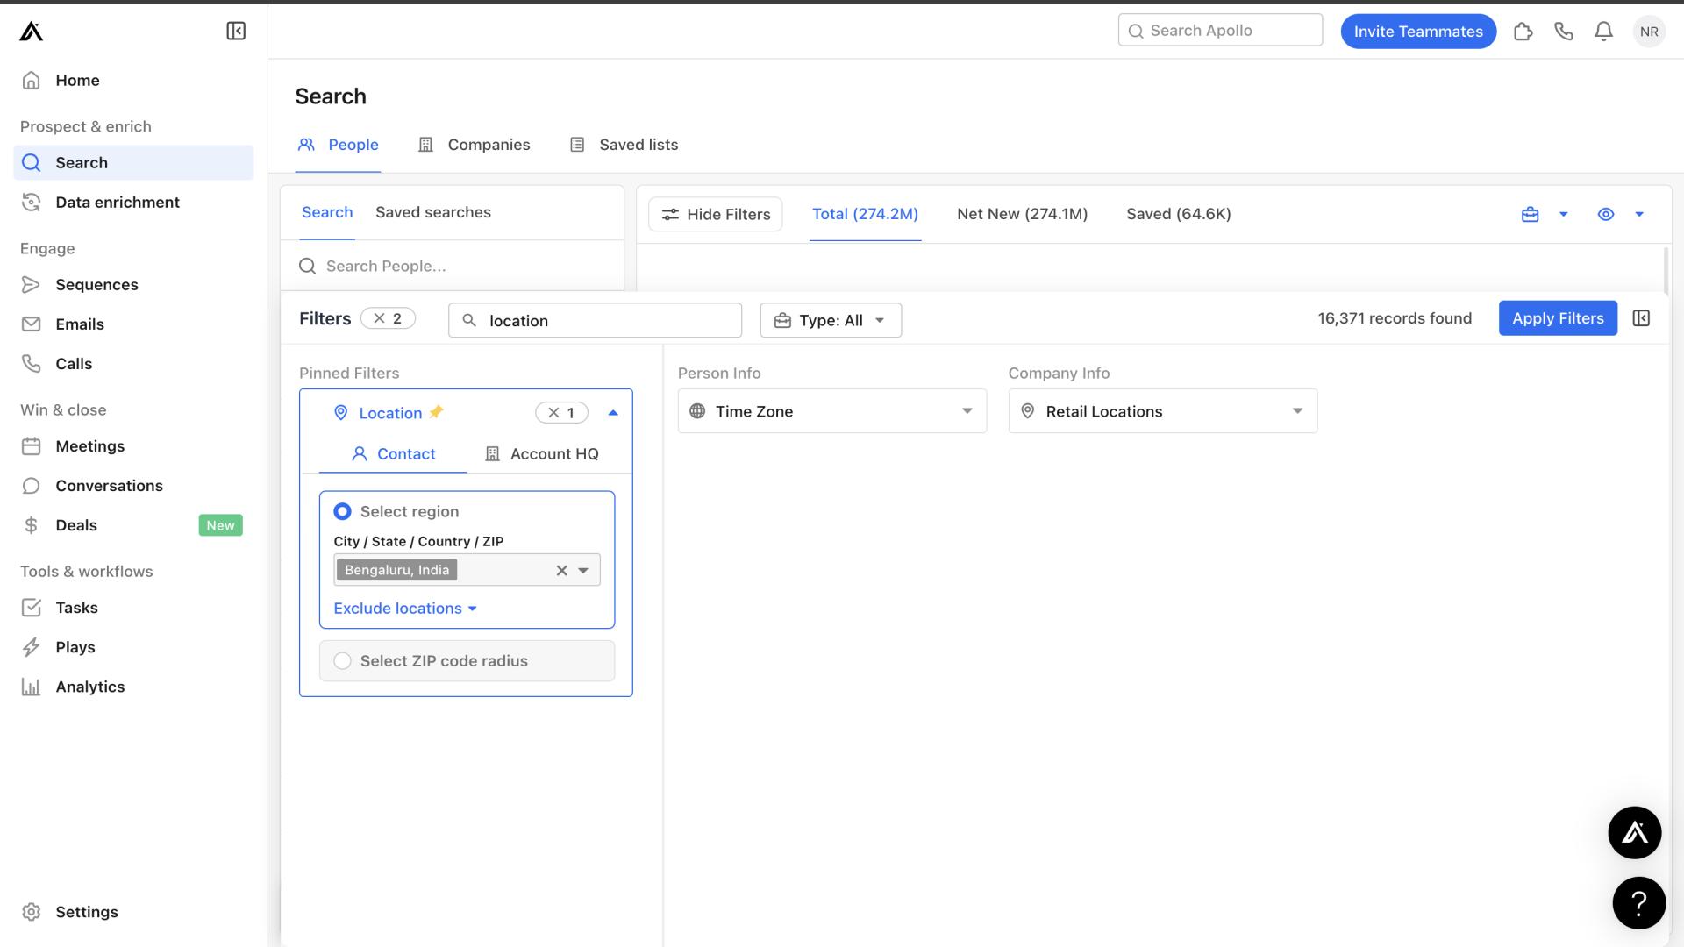Select the 'Select region' radio option
This screenshot has width=1684, height=947.
click(342, 511)
